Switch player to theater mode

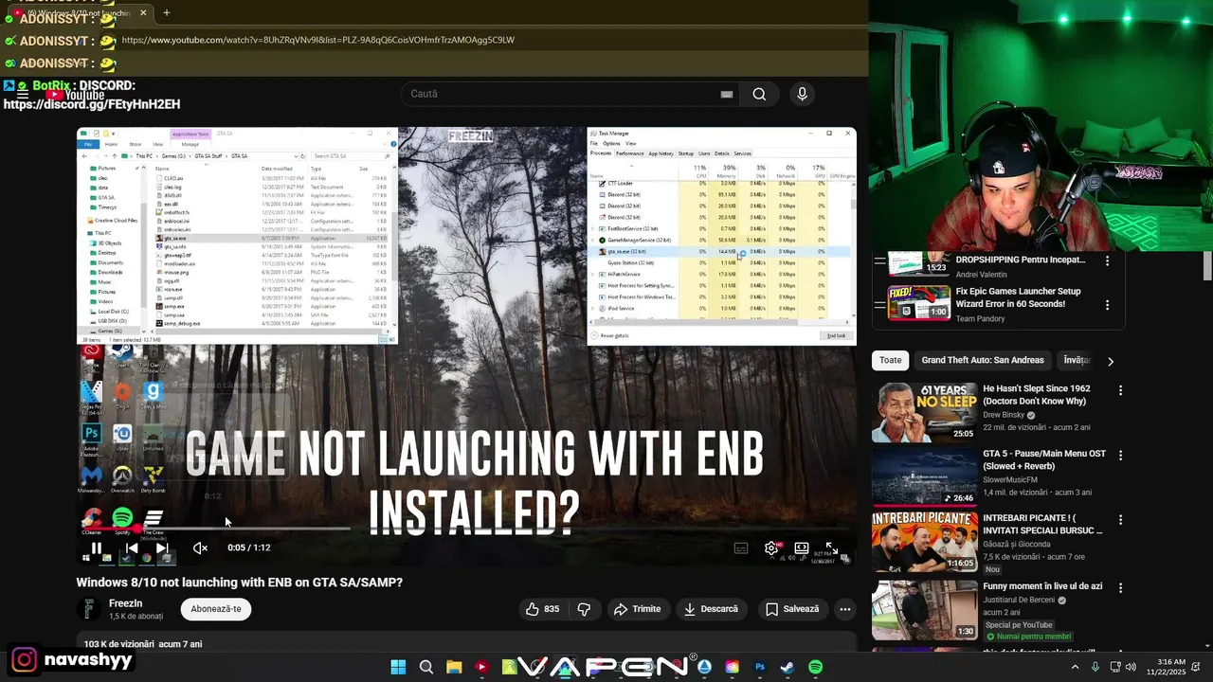[x=802, y=547]
